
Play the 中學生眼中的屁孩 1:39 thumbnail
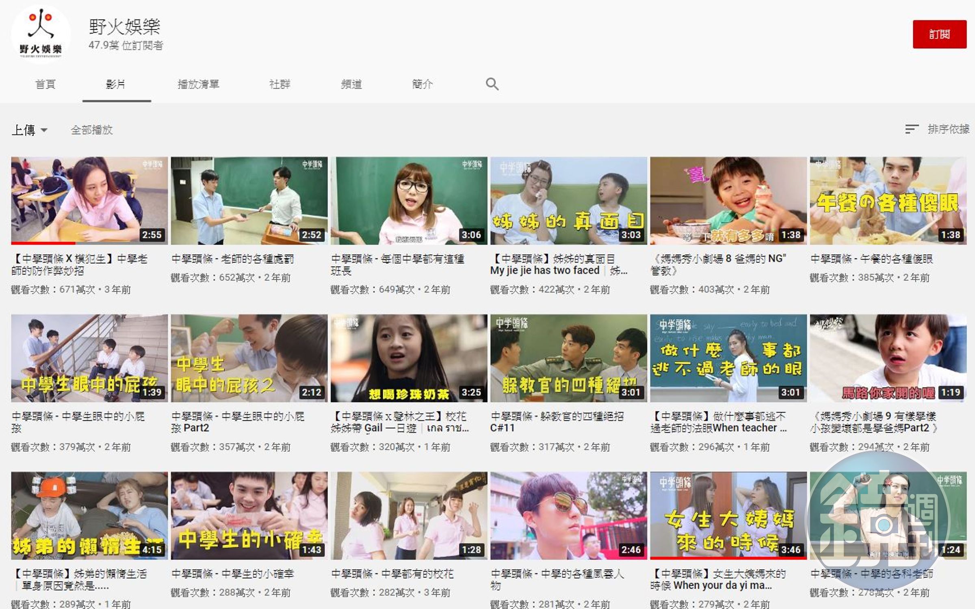click(x=89, y=358)
